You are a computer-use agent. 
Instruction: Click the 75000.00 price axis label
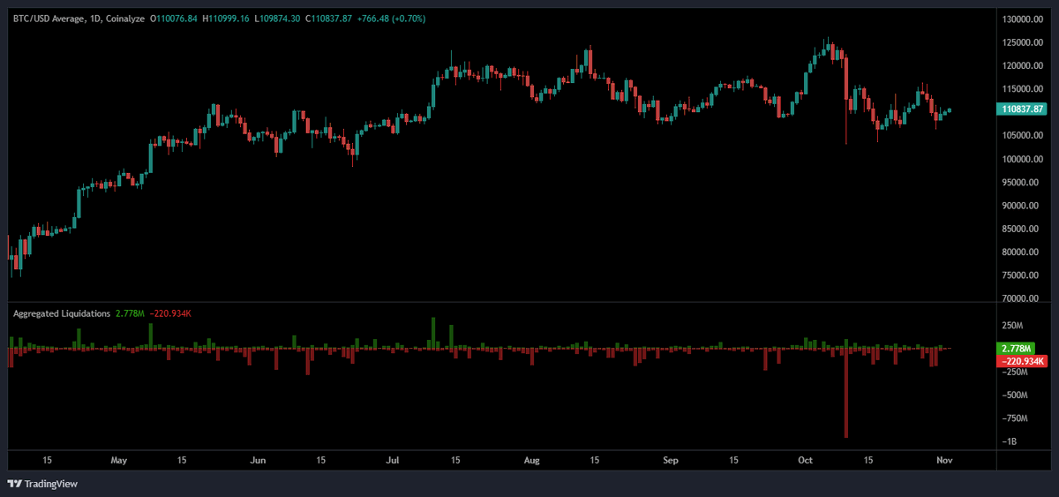(x=1020, y=275)
